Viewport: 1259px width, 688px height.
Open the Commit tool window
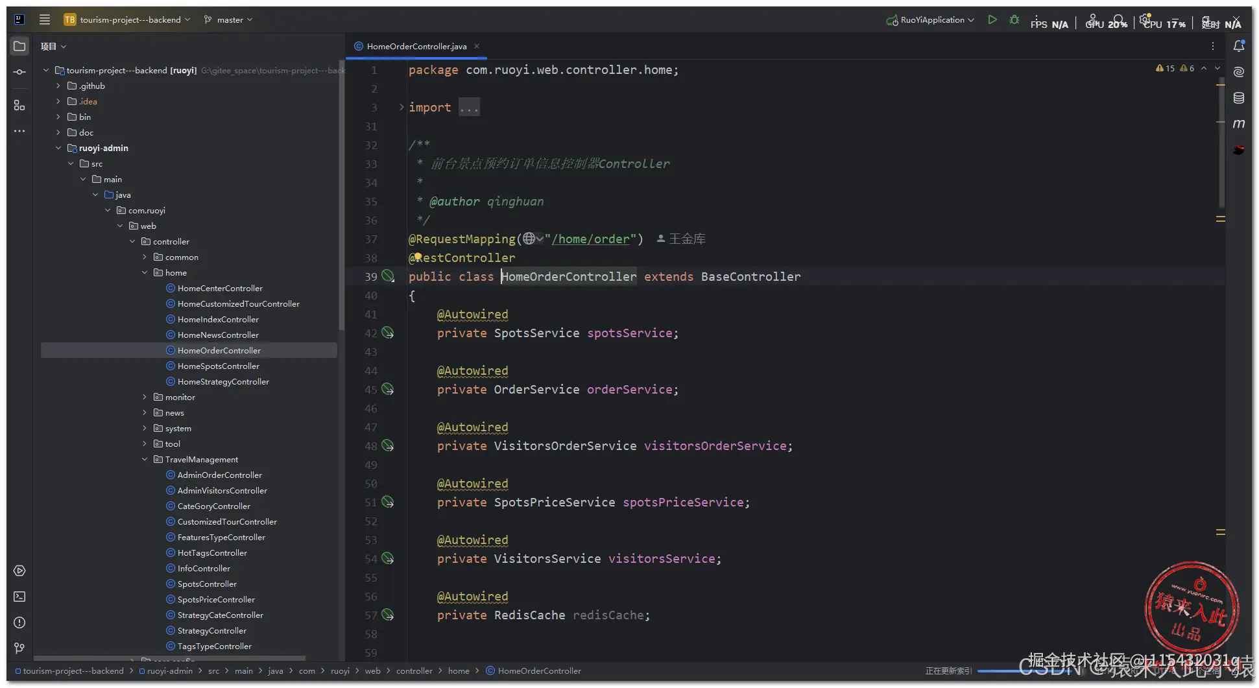click(x=19, y=72)
